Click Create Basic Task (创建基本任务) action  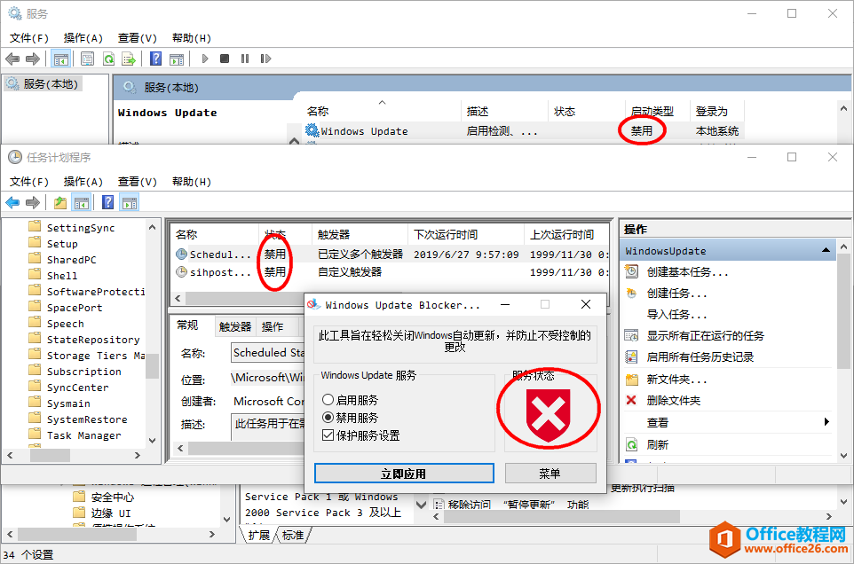pos(688,272)
